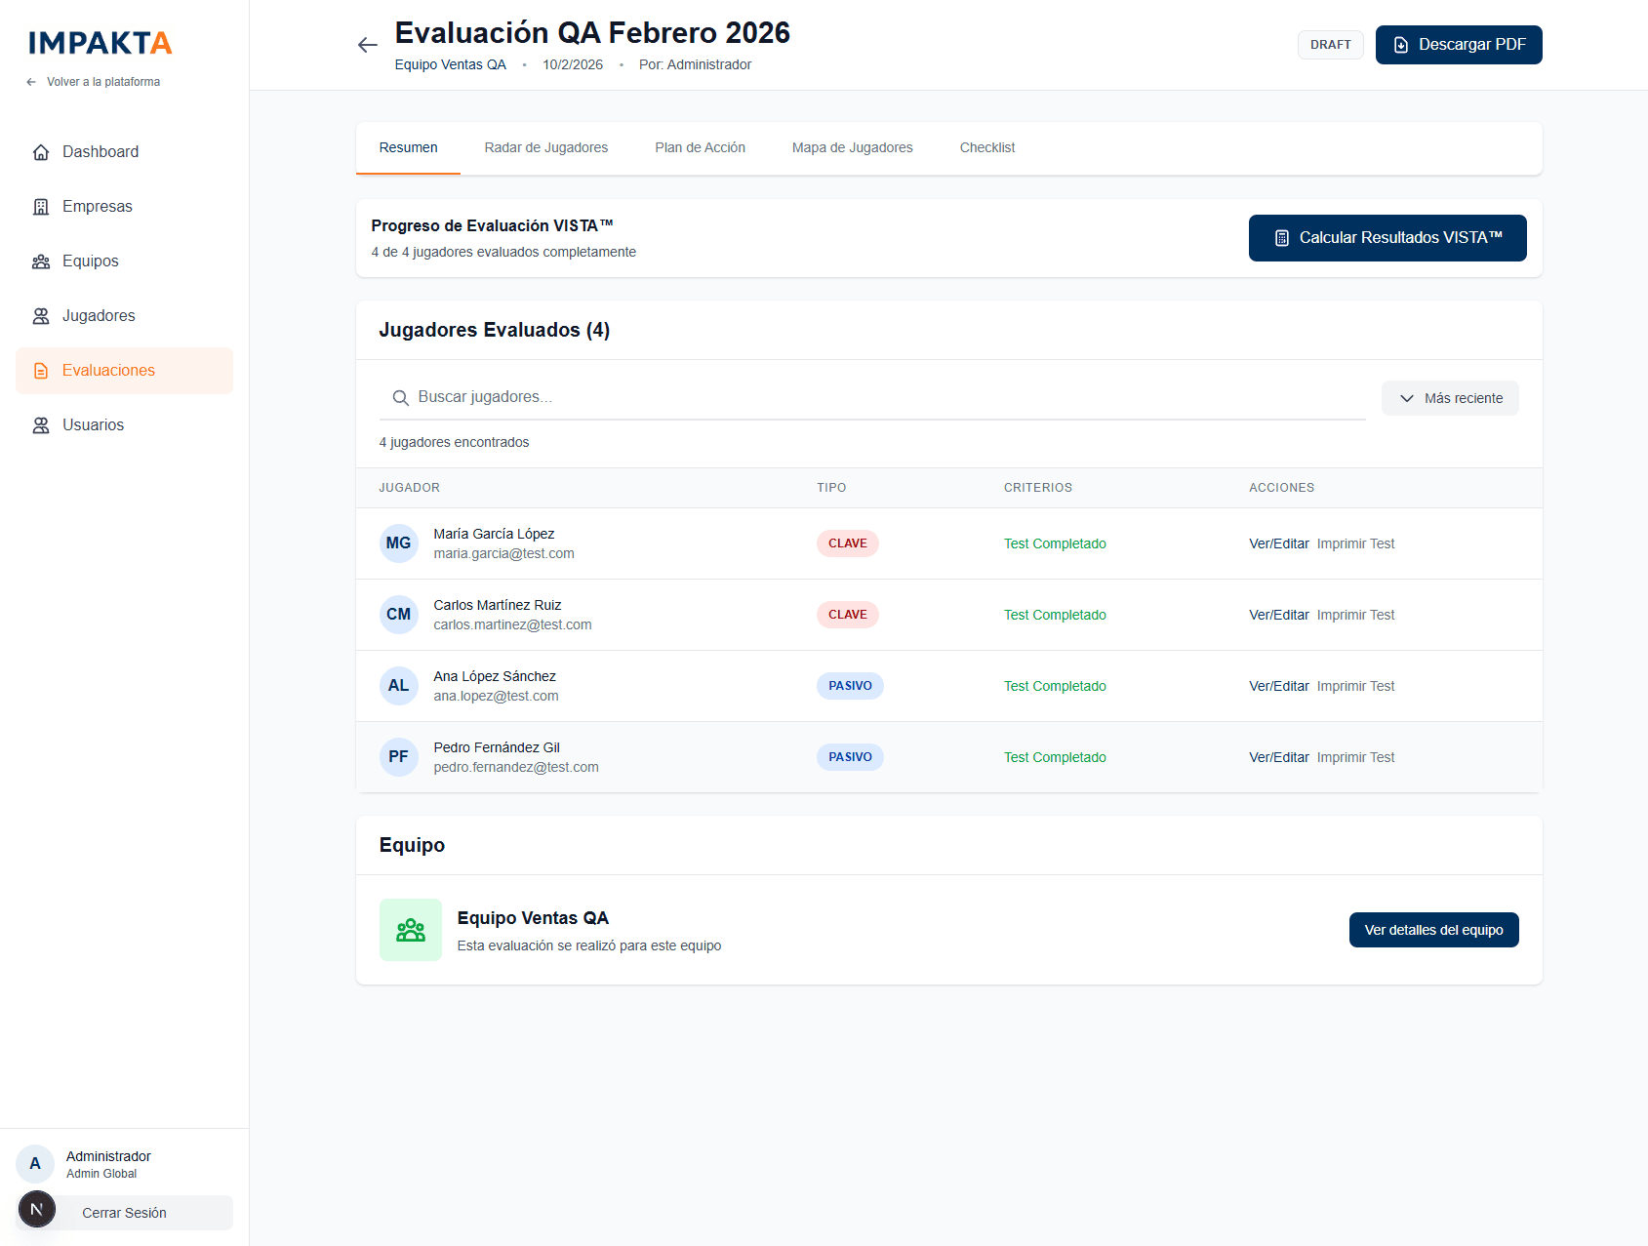
Task: Switch to Radar de Jugadores tab
Action: (x=545, y=148)
